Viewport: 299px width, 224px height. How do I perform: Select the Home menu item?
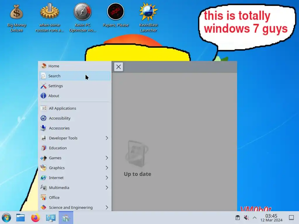[x=75, y=66]
